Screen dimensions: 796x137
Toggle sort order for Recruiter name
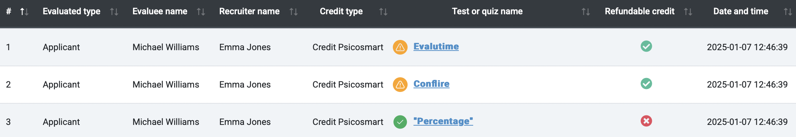[x=293, y=12]
